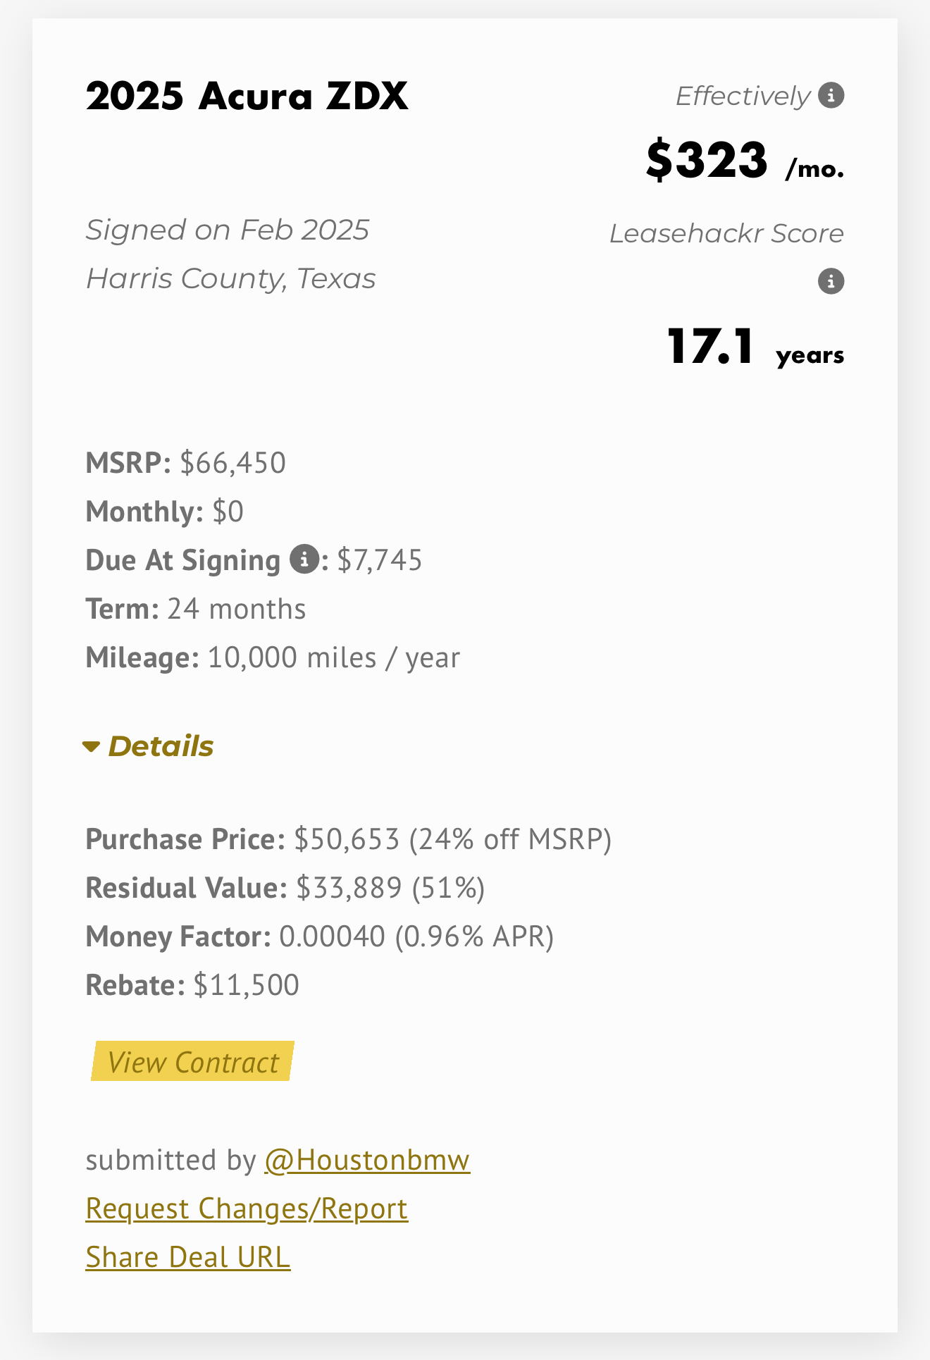Click the Leasehackr Score label
Image resolution: width=930 pixels, height=1360 pixels.
(726, 233)
